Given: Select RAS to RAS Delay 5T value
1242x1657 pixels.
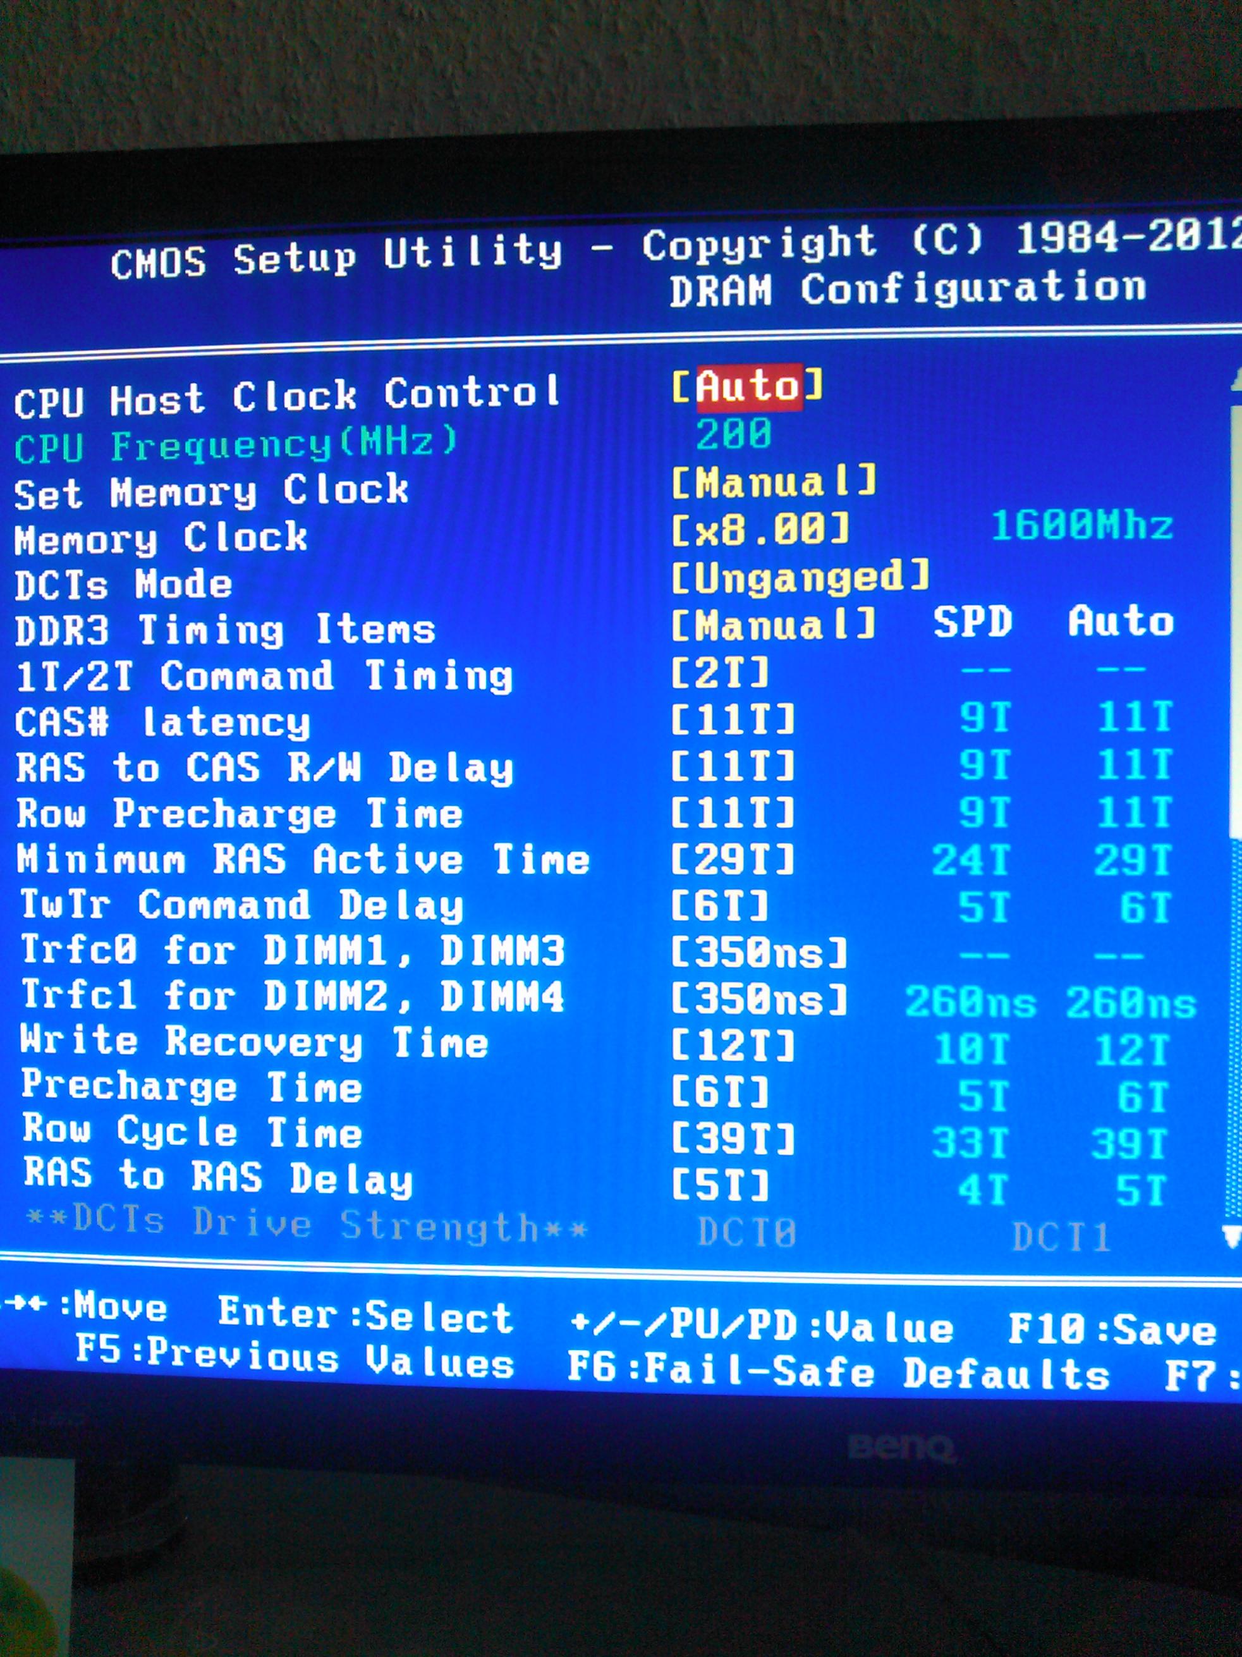Looking at the screenshot, I should 719,1187.
